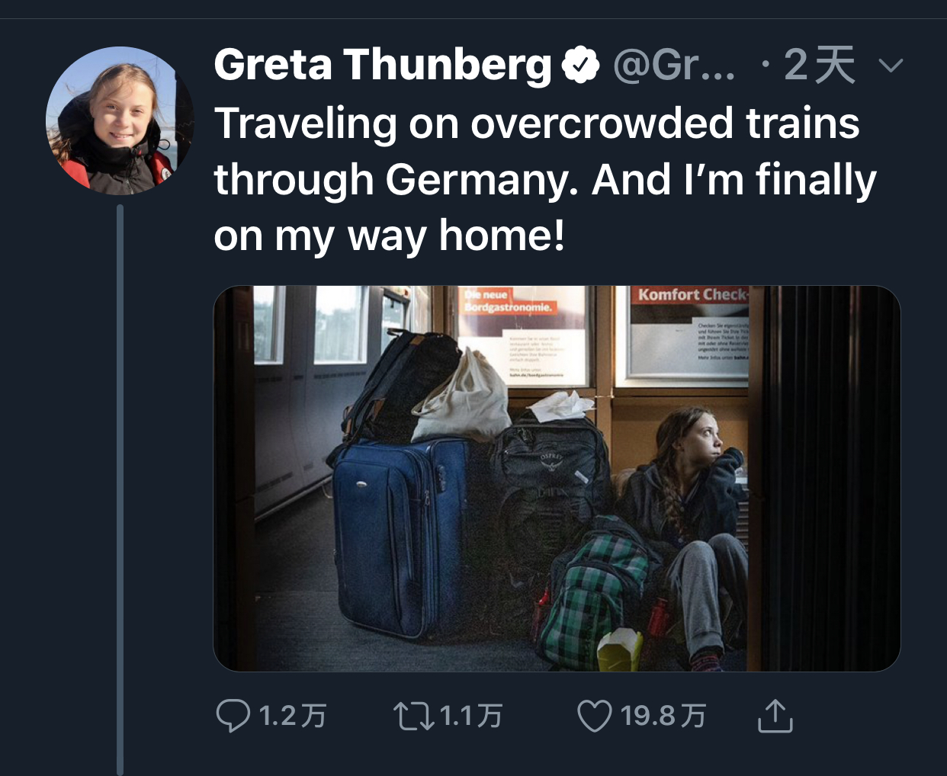Click the 1.1万 retweet count
947x776 pixels.
pos(471,716)
